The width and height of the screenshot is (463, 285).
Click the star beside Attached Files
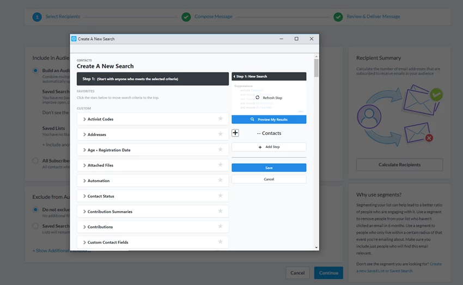220,165
